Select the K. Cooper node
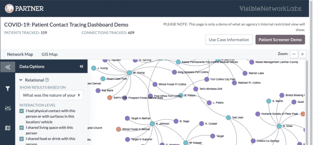This screenshot has width=313, height=145. (202, 124)
